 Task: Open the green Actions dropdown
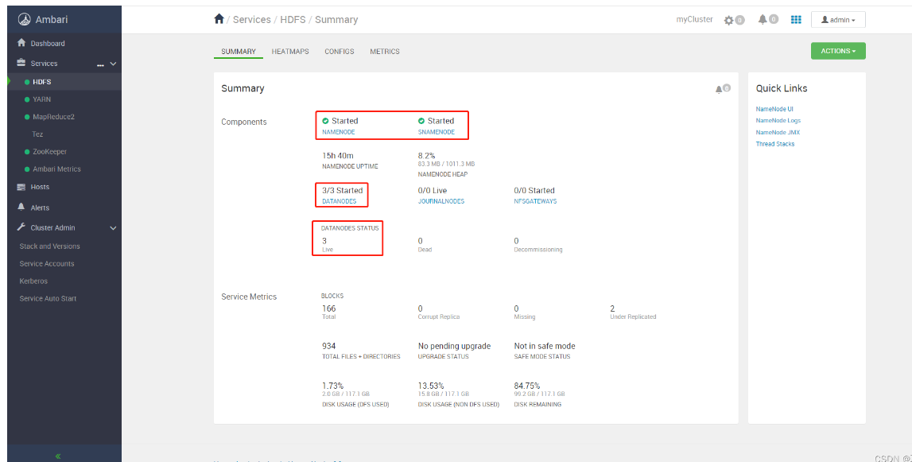838,51
